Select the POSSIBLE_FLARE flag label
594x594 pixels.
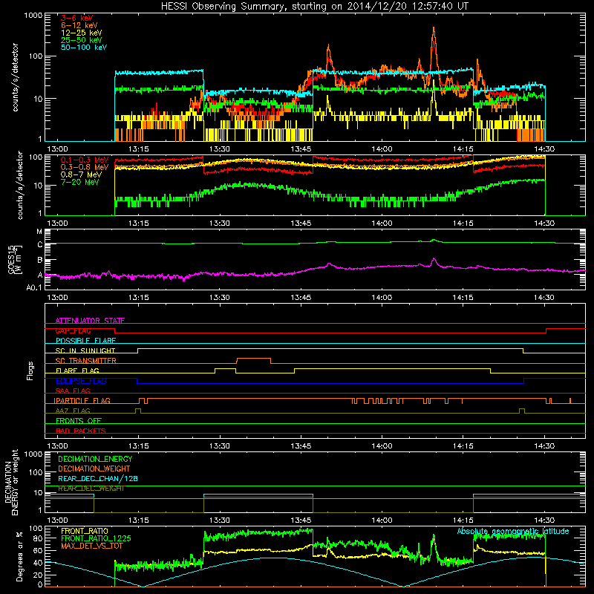point(85,341)
